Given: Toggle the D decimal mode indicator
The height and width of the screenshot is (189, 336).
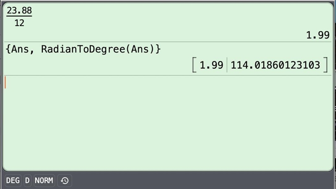Looking at the screenshot, I should coord(27,181).
